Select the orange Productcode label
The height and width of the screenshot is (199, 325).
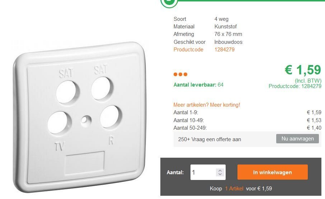click(x=188, y=50)
